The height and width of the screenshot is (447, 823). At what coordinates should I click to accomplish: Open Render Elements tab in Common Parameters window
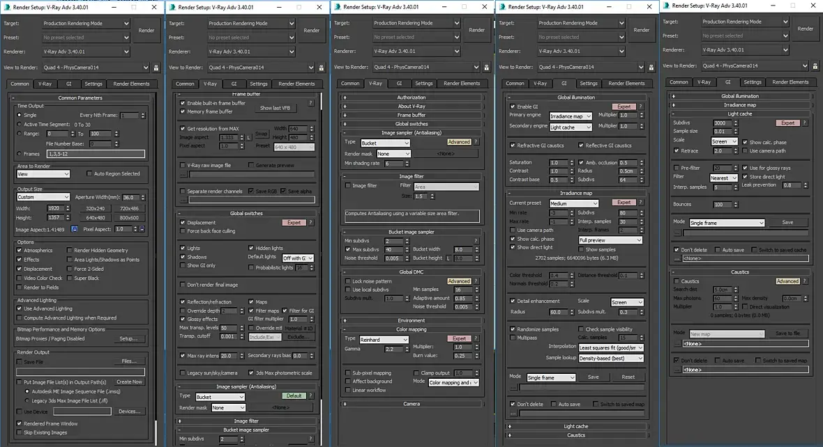(x=131, y=84)
